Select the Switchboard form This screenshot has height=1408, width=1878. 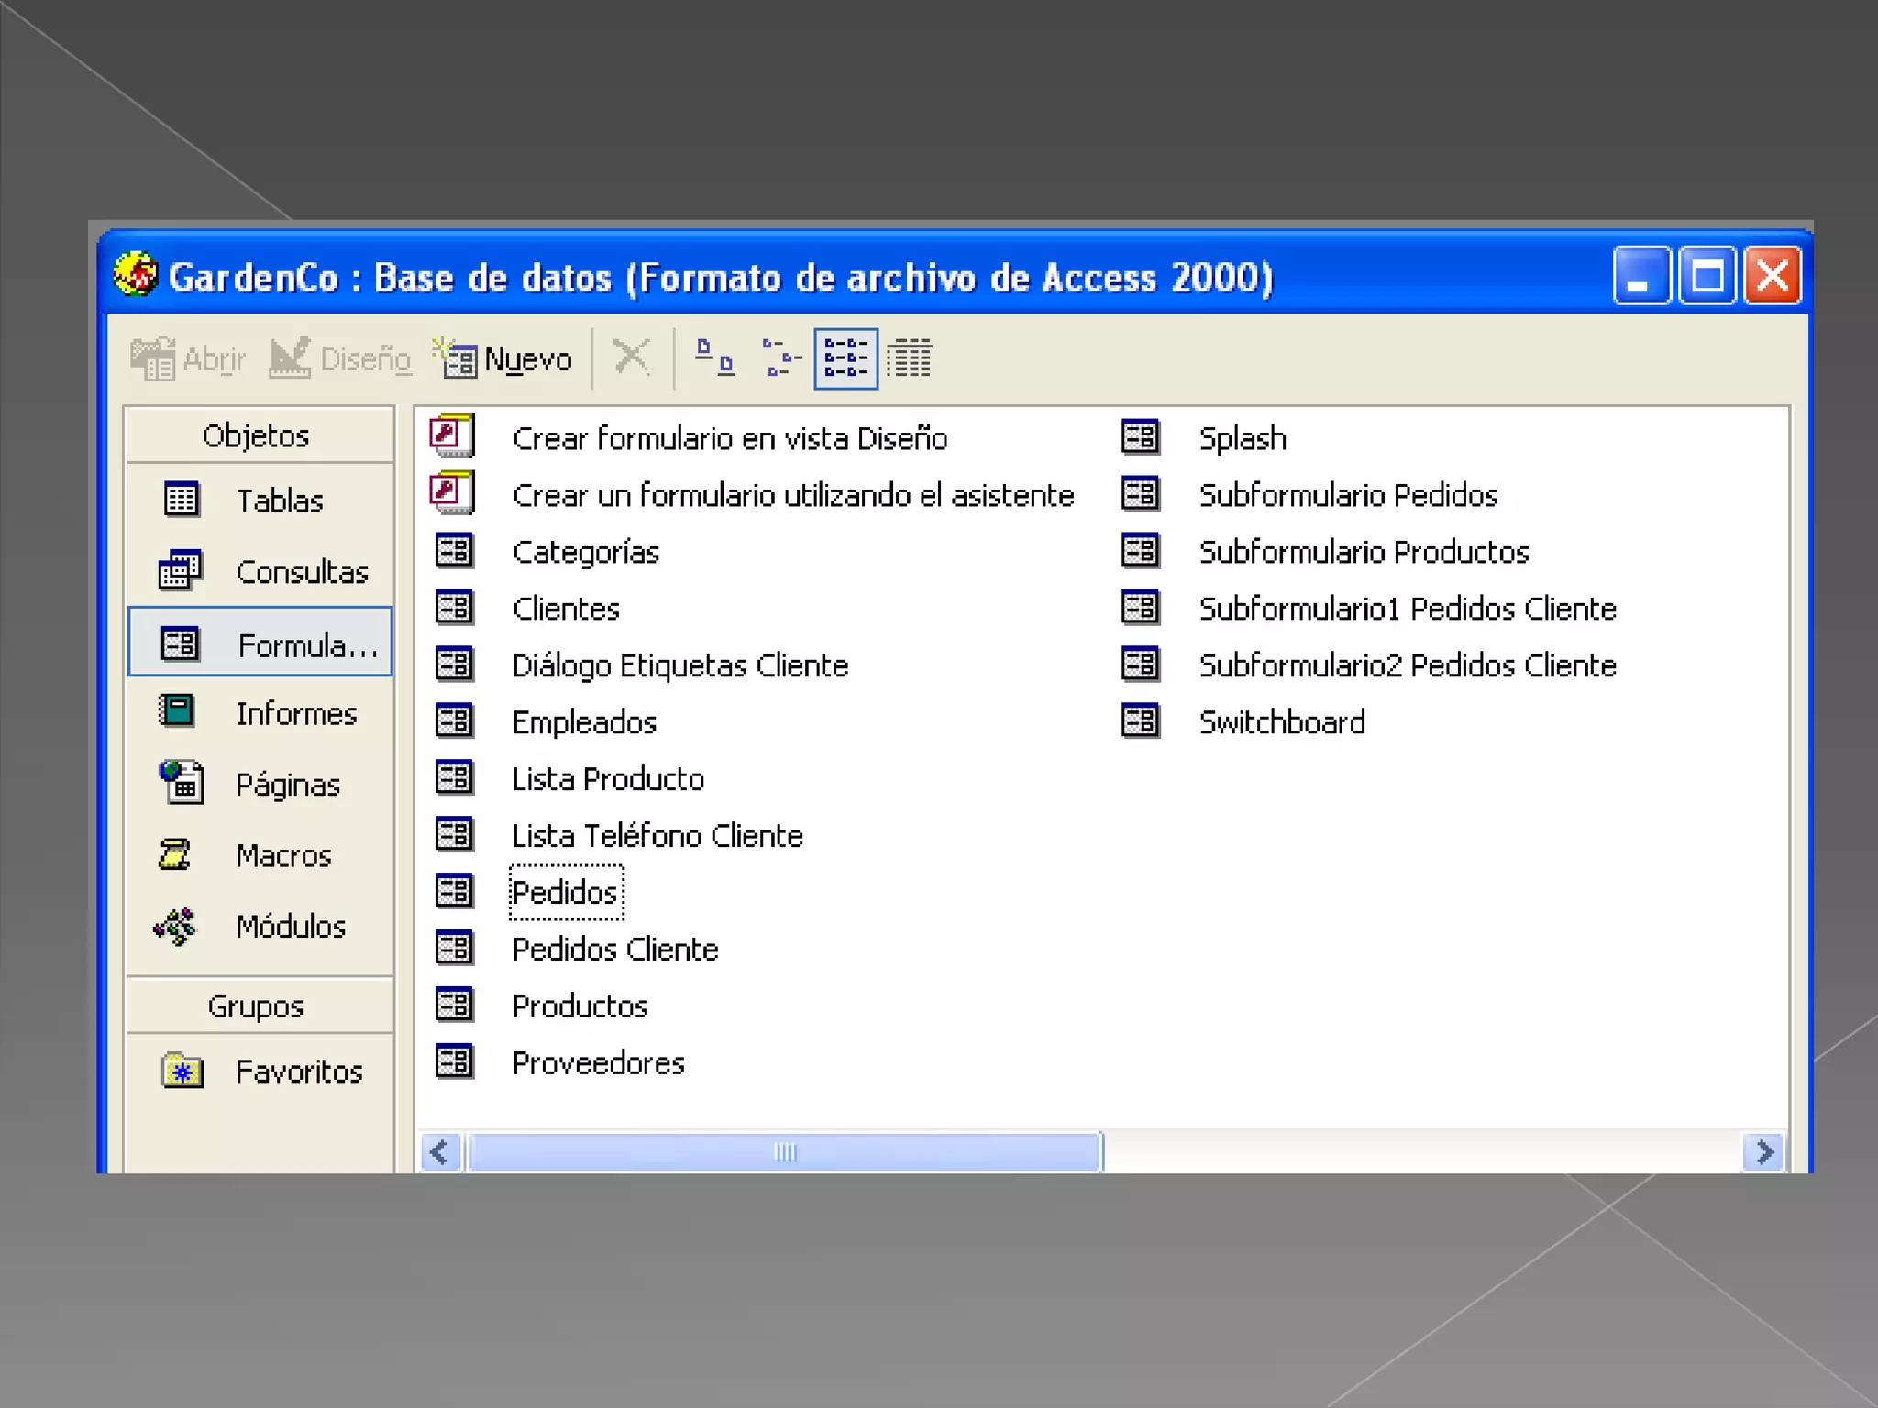[1281, 722]
